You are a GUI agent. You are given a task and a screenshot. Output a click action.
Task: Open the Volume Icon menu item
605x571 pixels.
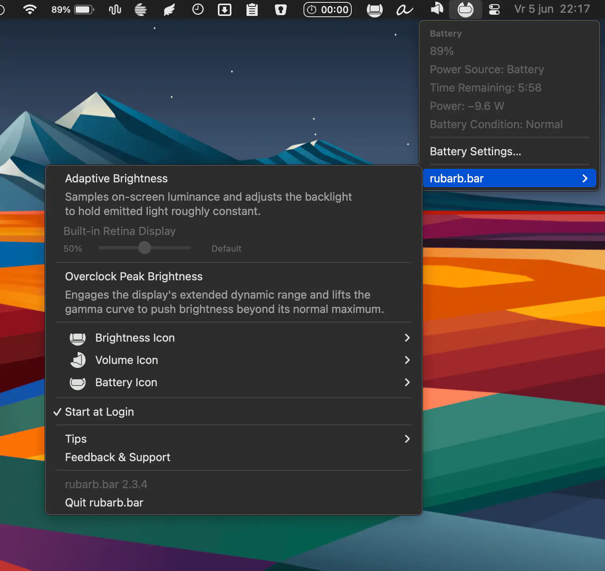pos(234,360)
